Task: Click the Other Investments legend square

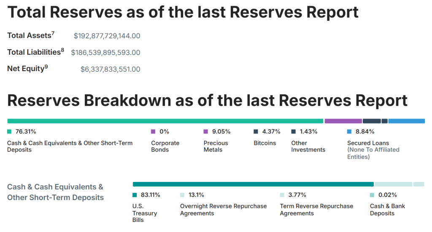Action: pyautogui.click(x=294, y=131)
